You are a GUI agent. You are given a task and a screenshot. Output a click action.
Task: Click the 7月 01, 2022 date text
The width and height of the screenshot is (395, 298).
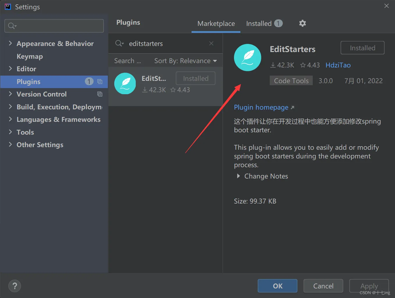[x=363, y=81]
